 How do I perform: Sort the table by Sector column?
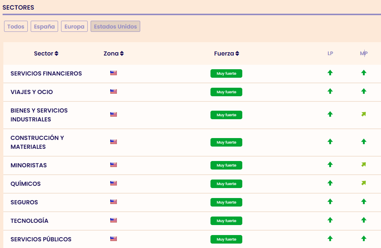[x=46, y=53]
